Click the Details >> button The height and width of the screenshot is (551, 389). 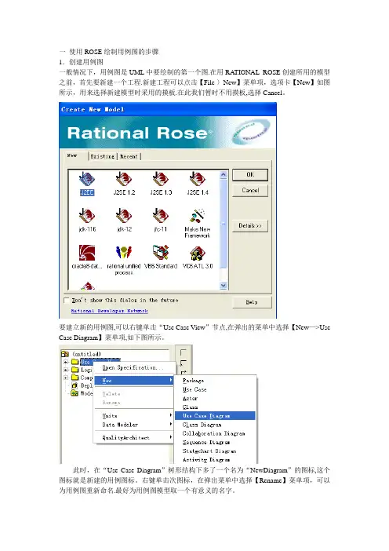250,225
